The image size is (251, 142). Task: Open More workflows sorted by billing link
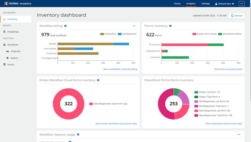click(120, 69)
